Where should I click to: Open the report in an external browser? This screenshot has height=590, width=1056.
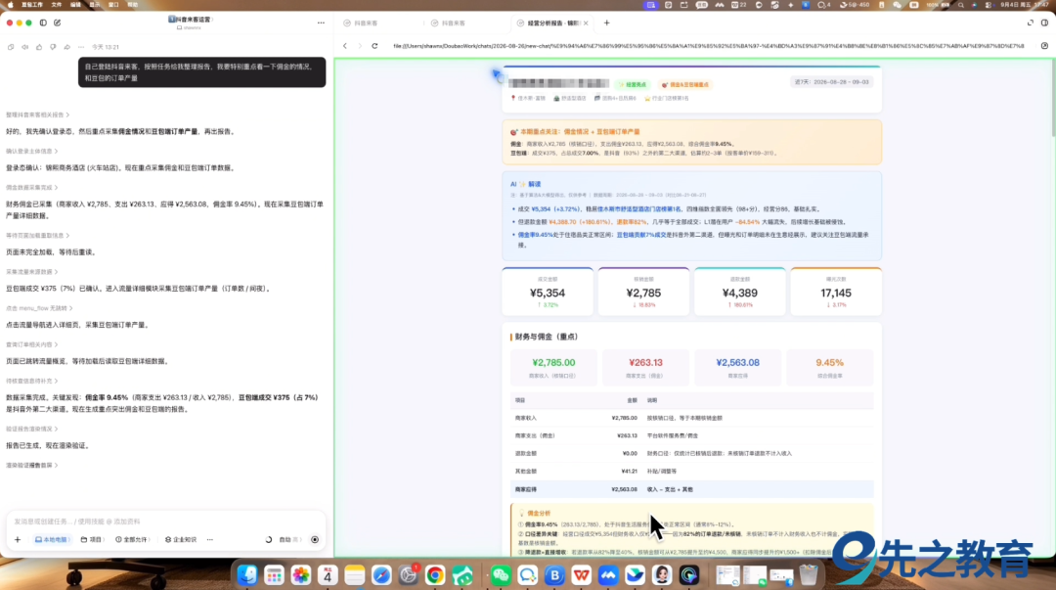(x=1044, y=46)
